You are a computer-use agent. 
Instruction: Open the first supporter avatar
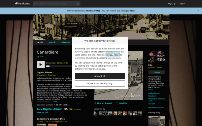coord(96,114)
